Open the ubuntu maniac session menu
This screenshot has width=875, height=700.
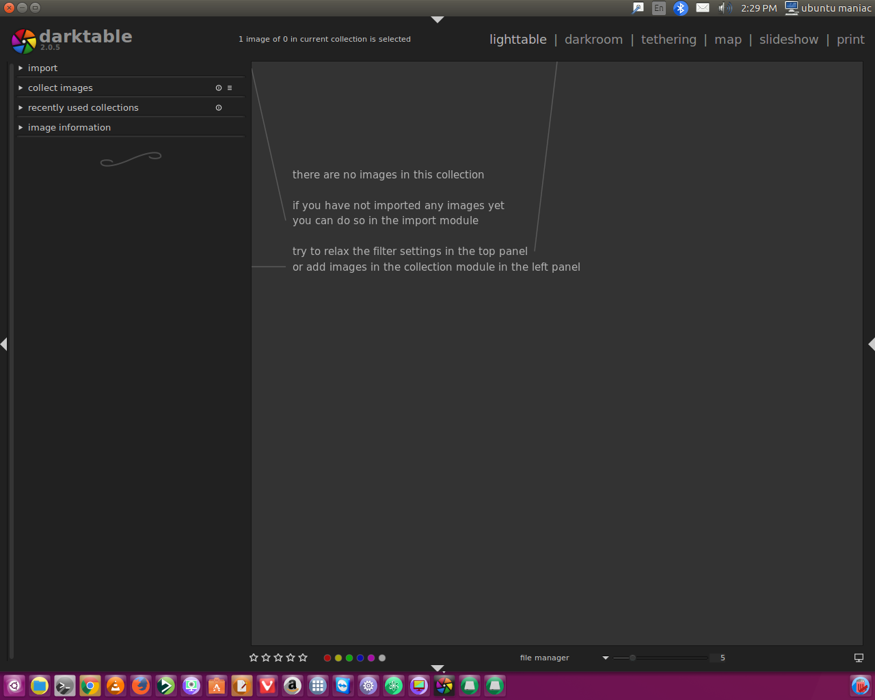[x=829, y=8]
